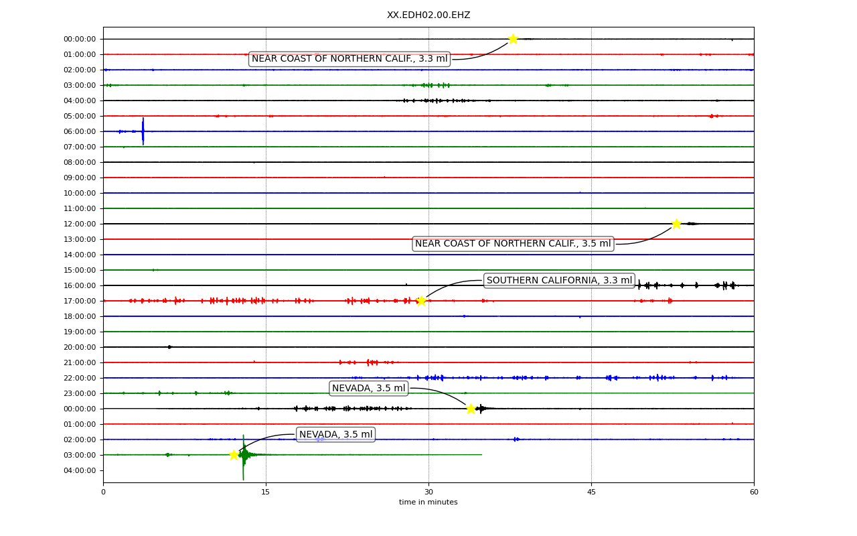This screenshot has width=857, height=536.
Task: Click the Southern California 3.3 ml label
Action: [559, 281]
